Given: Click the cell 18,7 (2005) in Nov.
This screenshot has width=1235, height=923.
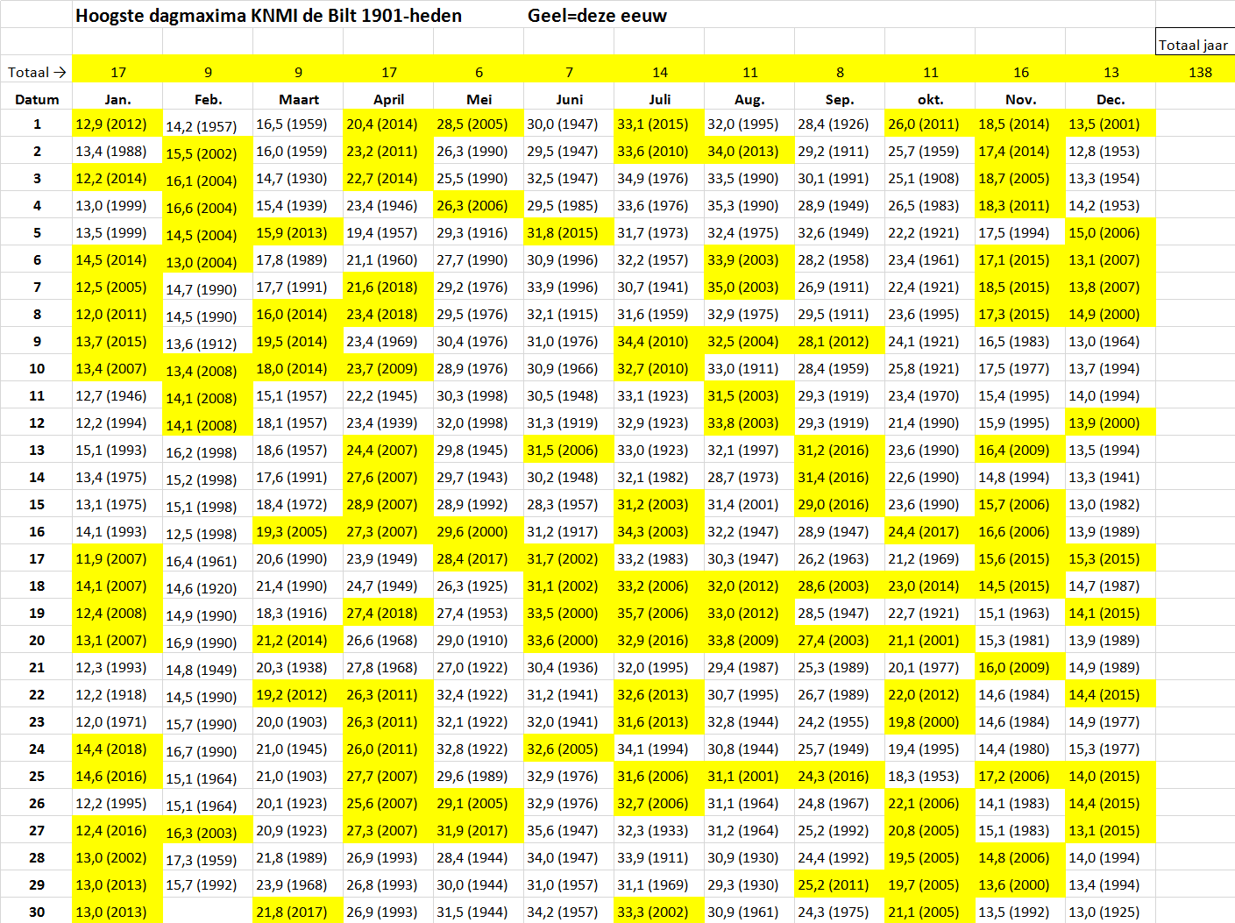Looking at the screenshot, I should pos(1020,178).
